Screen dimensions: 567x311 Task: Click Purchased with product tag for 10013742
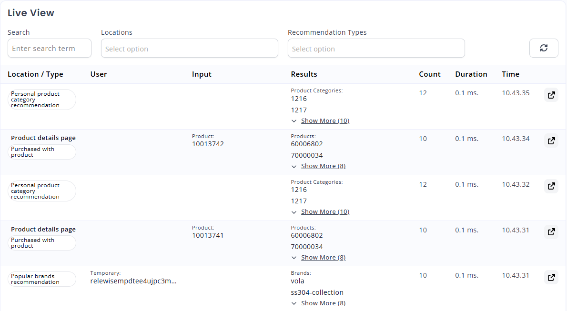(41, 152)
